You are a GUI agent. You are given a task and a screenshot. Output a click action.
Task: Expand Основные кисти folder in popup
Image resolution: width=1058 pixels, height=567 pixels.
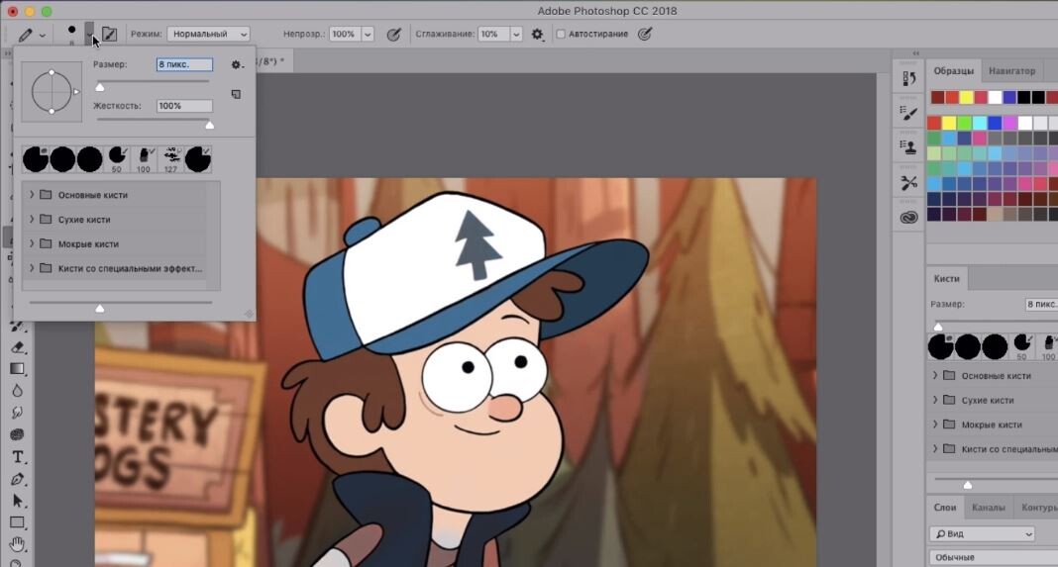tap(32, 194)
